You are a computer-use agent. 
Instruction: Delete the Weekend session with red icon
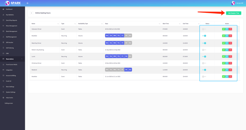pos(230,70)
